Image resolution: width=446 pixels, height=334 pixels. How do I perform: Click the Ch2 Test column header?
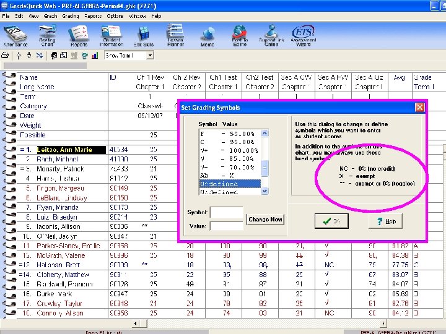[260, 77]
